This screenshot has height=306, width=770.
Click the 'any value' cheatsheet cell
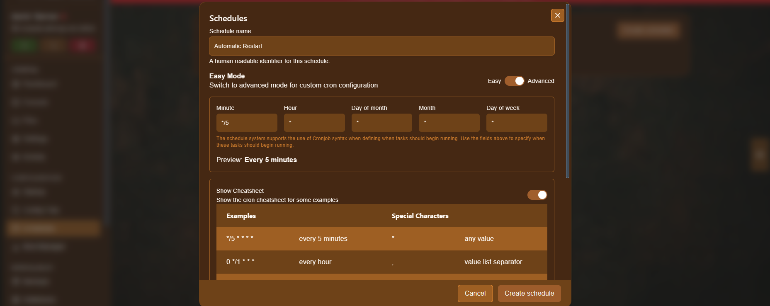tap(479, 239)
